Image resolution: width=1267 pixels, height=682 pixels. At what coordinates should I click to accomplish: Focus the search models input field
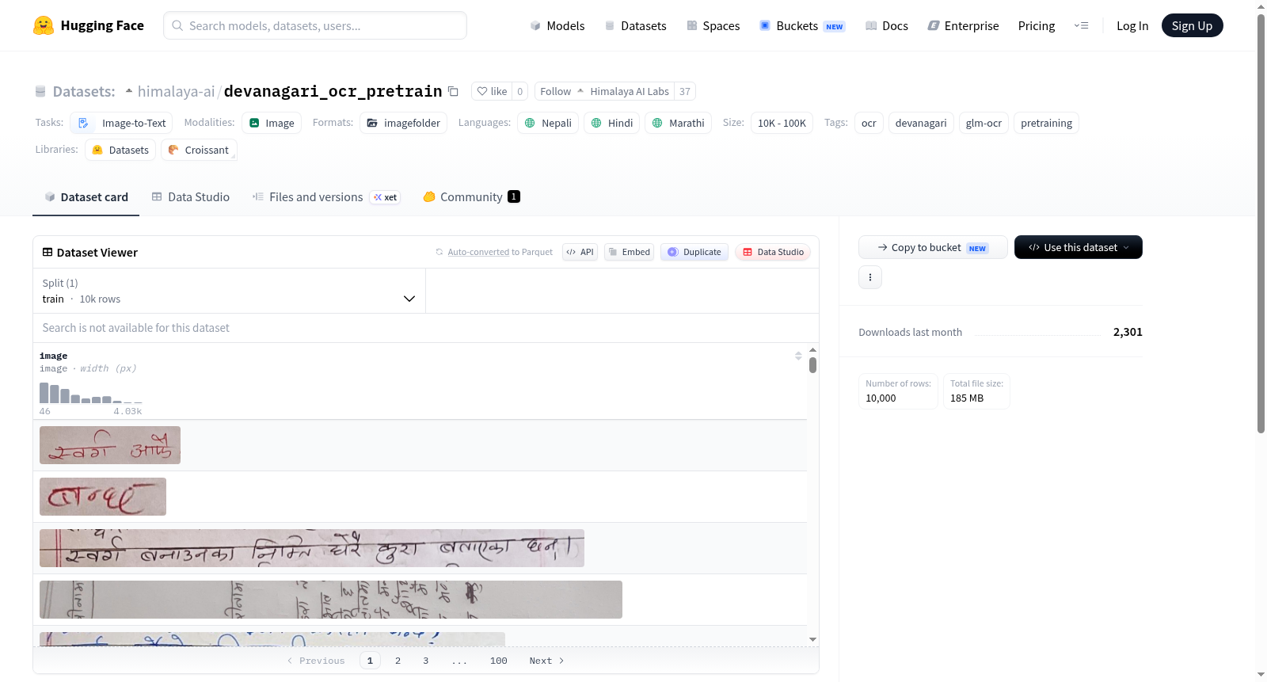click(x=315, y=25)
